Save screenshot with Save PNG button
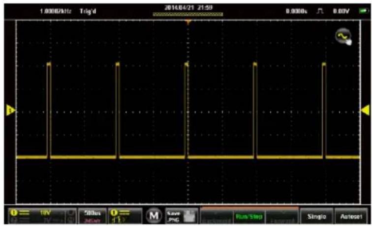 181,216
